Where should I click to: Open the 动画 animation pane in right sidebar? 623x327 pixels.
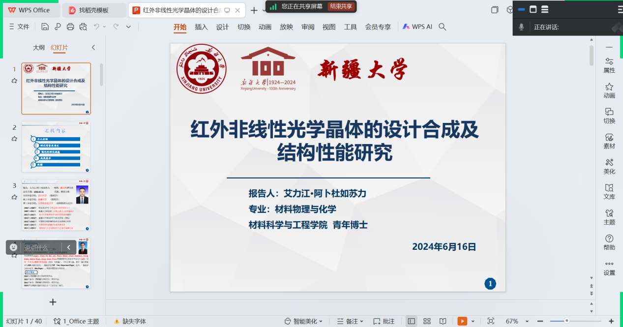pos(609,90)
